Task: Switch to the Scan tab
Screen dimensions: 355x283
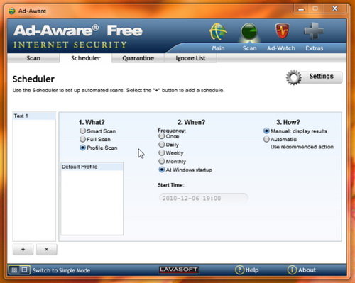Action: [x=33, y=58]
